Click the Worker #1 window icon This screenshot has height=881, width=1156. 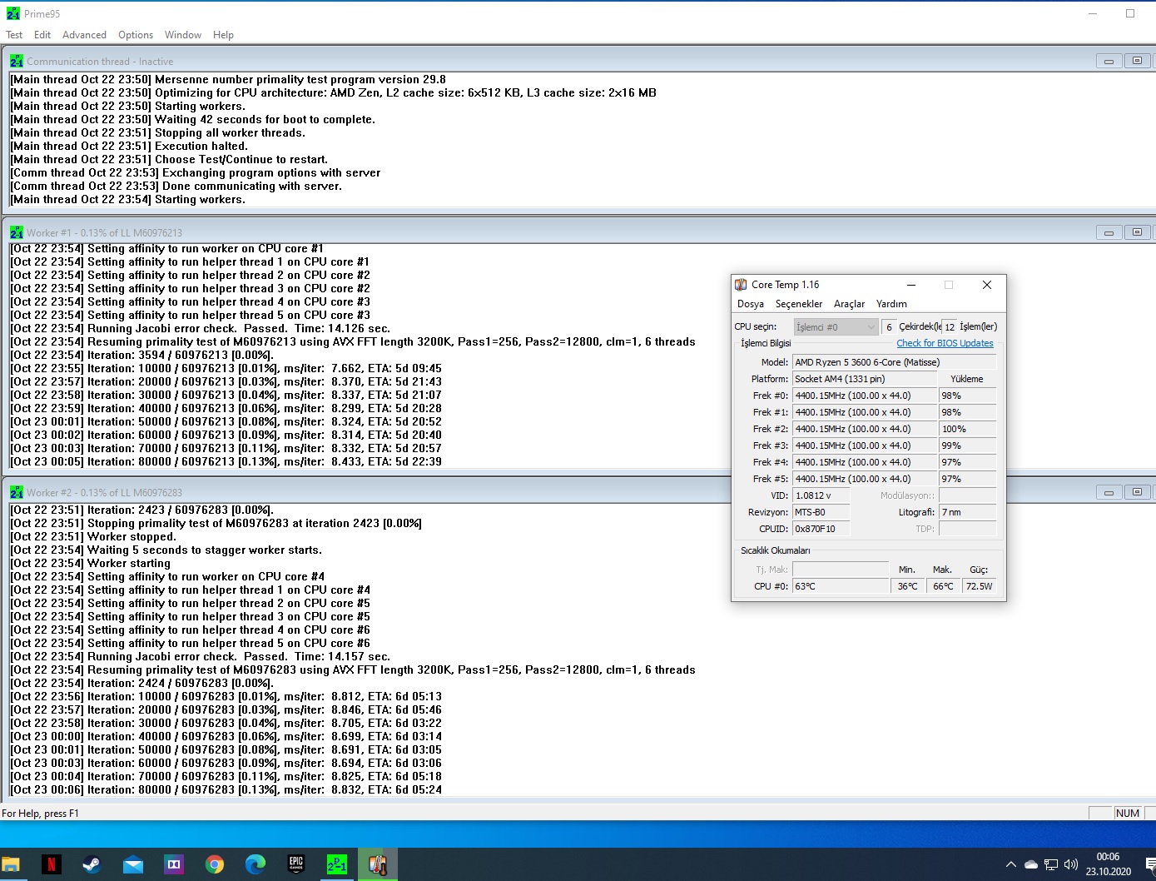(17, 232)
